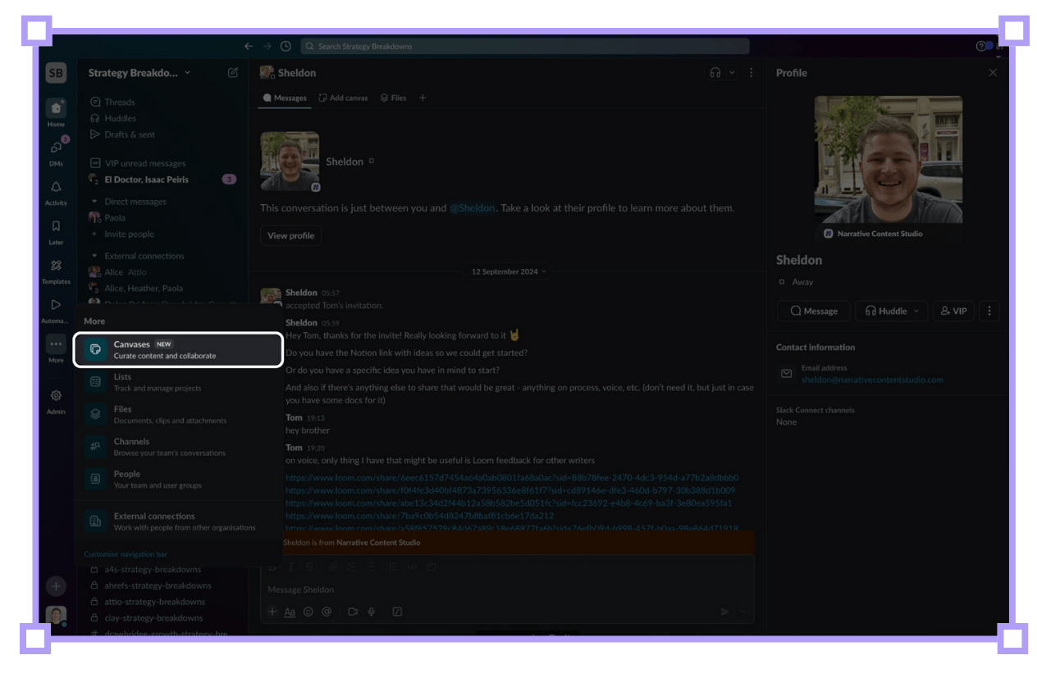Click the @Sheldon mention link

point(473,208)
